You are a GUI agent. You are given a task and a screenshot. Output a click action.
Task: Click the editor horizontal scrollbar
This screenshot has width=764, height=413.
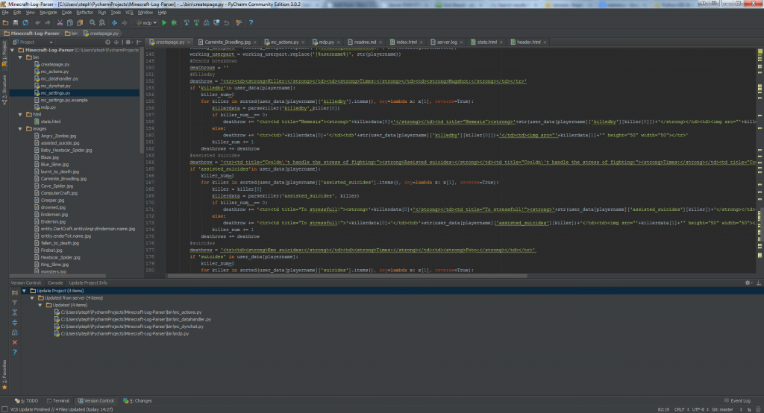[x=348, y=276]
